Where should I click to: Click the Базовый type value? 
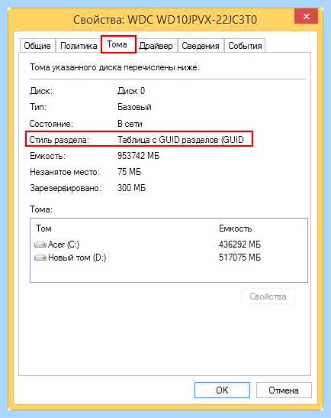134,107
